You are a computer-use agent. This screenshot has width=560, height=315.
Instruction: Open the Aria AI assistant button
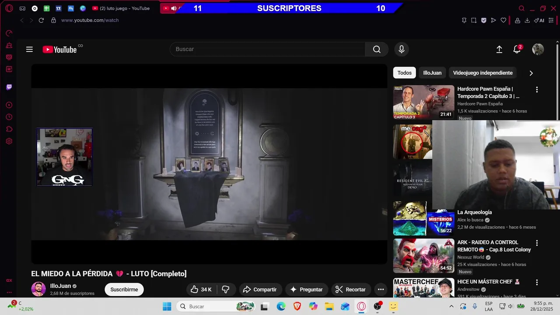[x=539, y=20]
